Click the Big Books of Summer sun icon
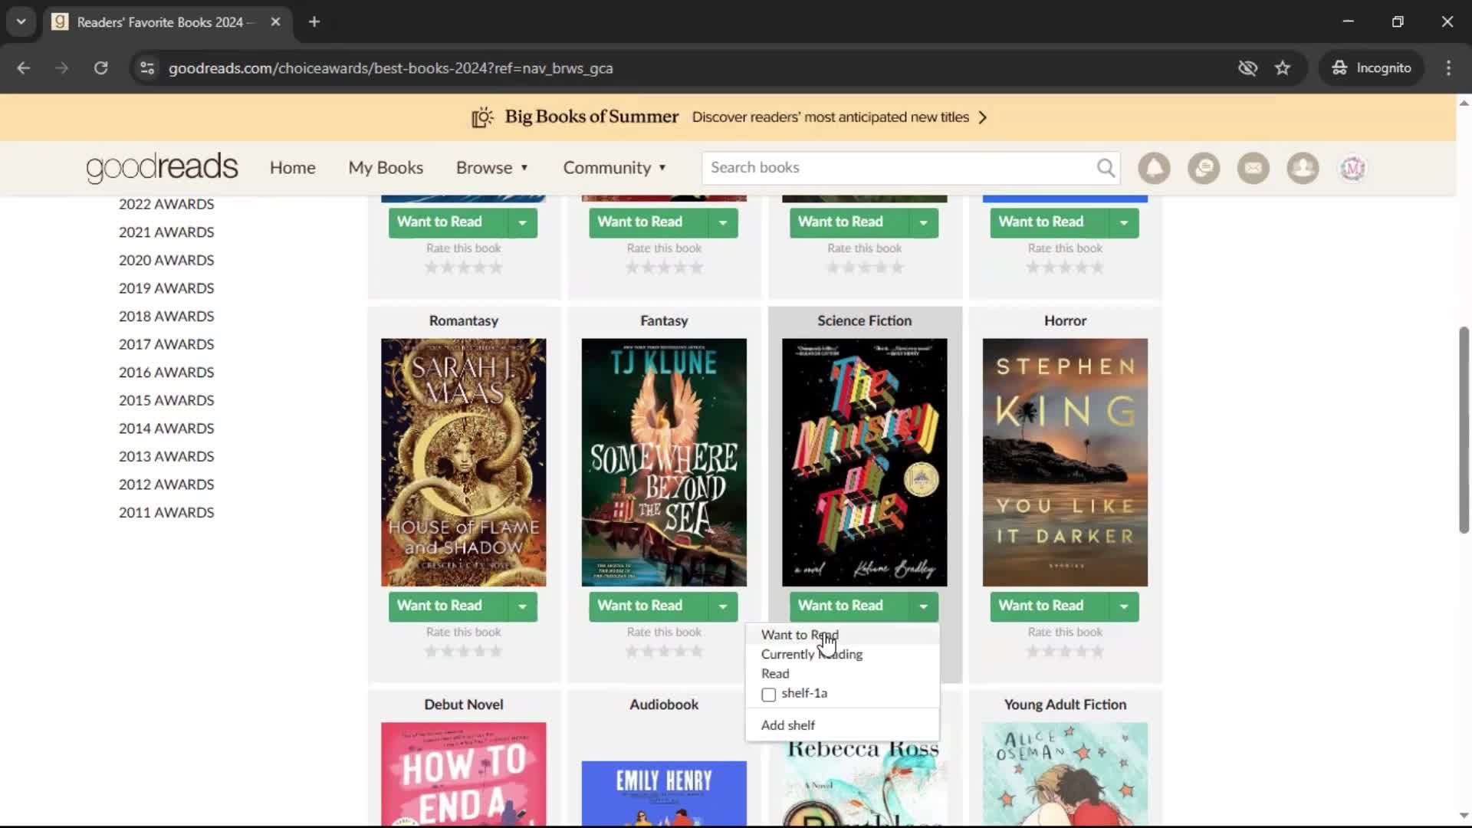This screenshot has height=828, width=1472. pyautogui.click(x=482, y=117)
